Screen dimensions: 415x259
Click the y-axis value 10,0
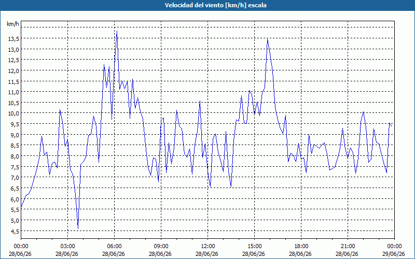[13, 113]
